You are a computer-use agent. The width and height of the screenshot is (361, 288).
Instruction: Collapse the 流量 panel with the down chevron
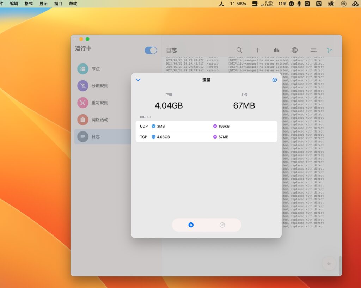pos(138,80)
